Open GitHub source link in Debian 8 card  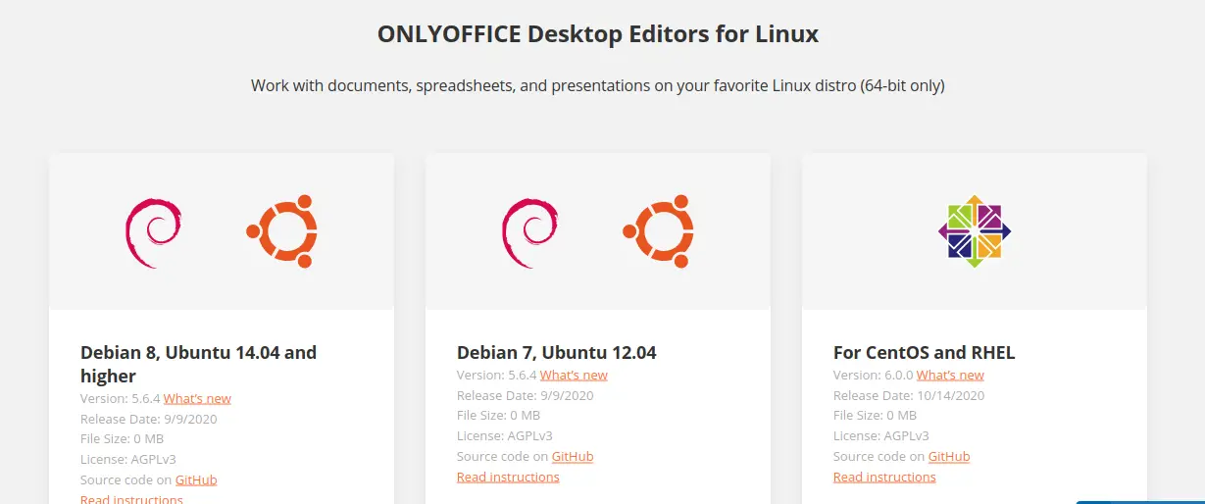(x=196, y=480)
